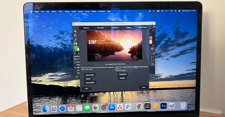Click left arrow below color swatches
Viewport: 225px width, 117px height.
click(75, 53)
